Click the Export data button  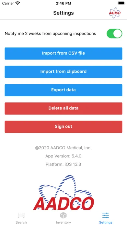[63, 90]
